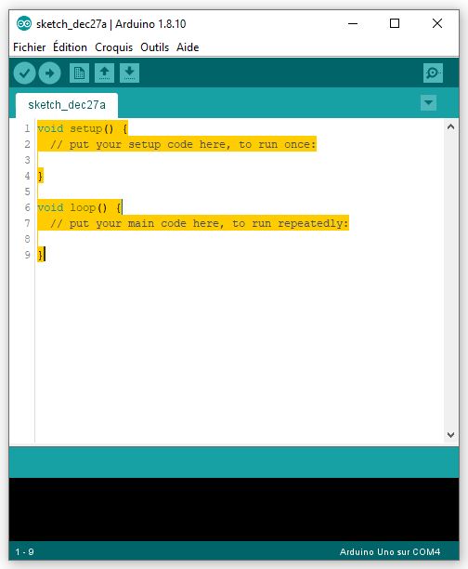This screenshot has width=468, height=569.
Task: Open a sketch using up-arrow icon
Action: (x=104, y=73)
